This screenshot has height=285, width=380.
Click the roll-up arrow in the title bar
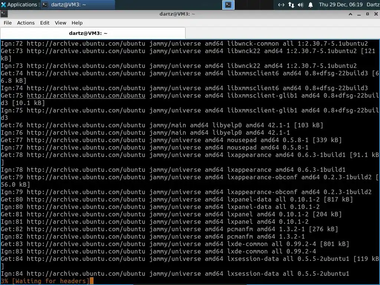click(x=350, y=14)
